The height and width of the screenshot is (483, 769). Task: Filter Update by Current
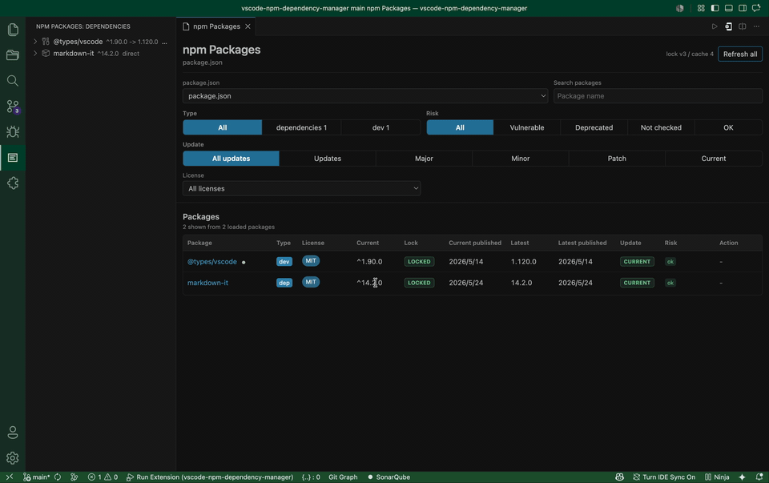pos(713,159)
